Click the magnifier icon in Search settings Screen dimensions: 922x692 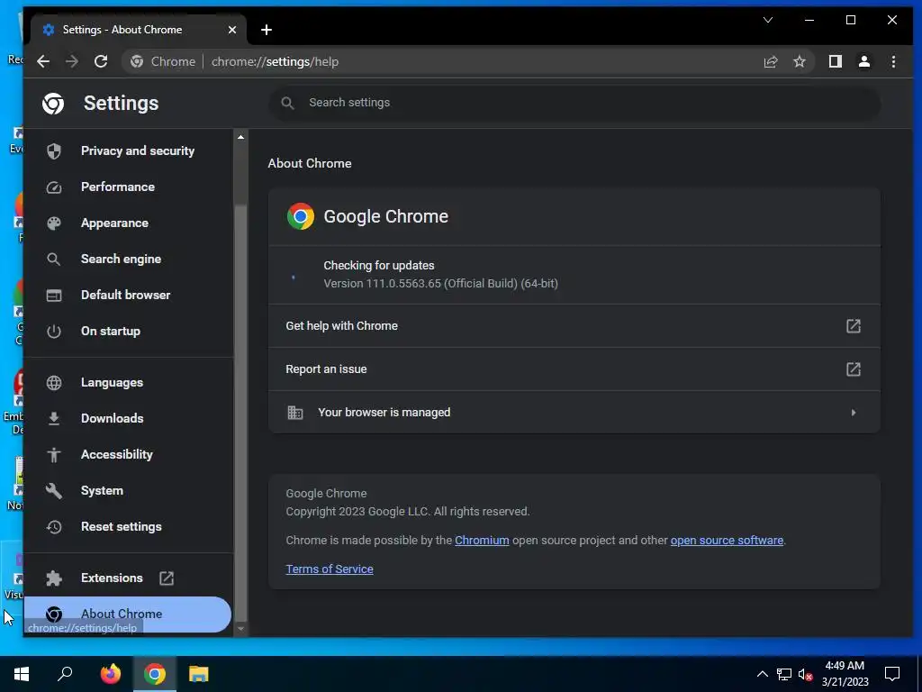coord(287,103)
